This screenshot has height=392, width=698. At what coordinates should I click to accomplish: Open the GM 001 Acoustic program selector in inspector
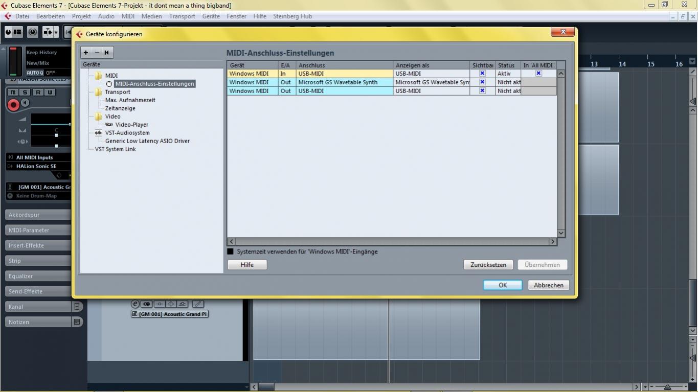(39, 187)
